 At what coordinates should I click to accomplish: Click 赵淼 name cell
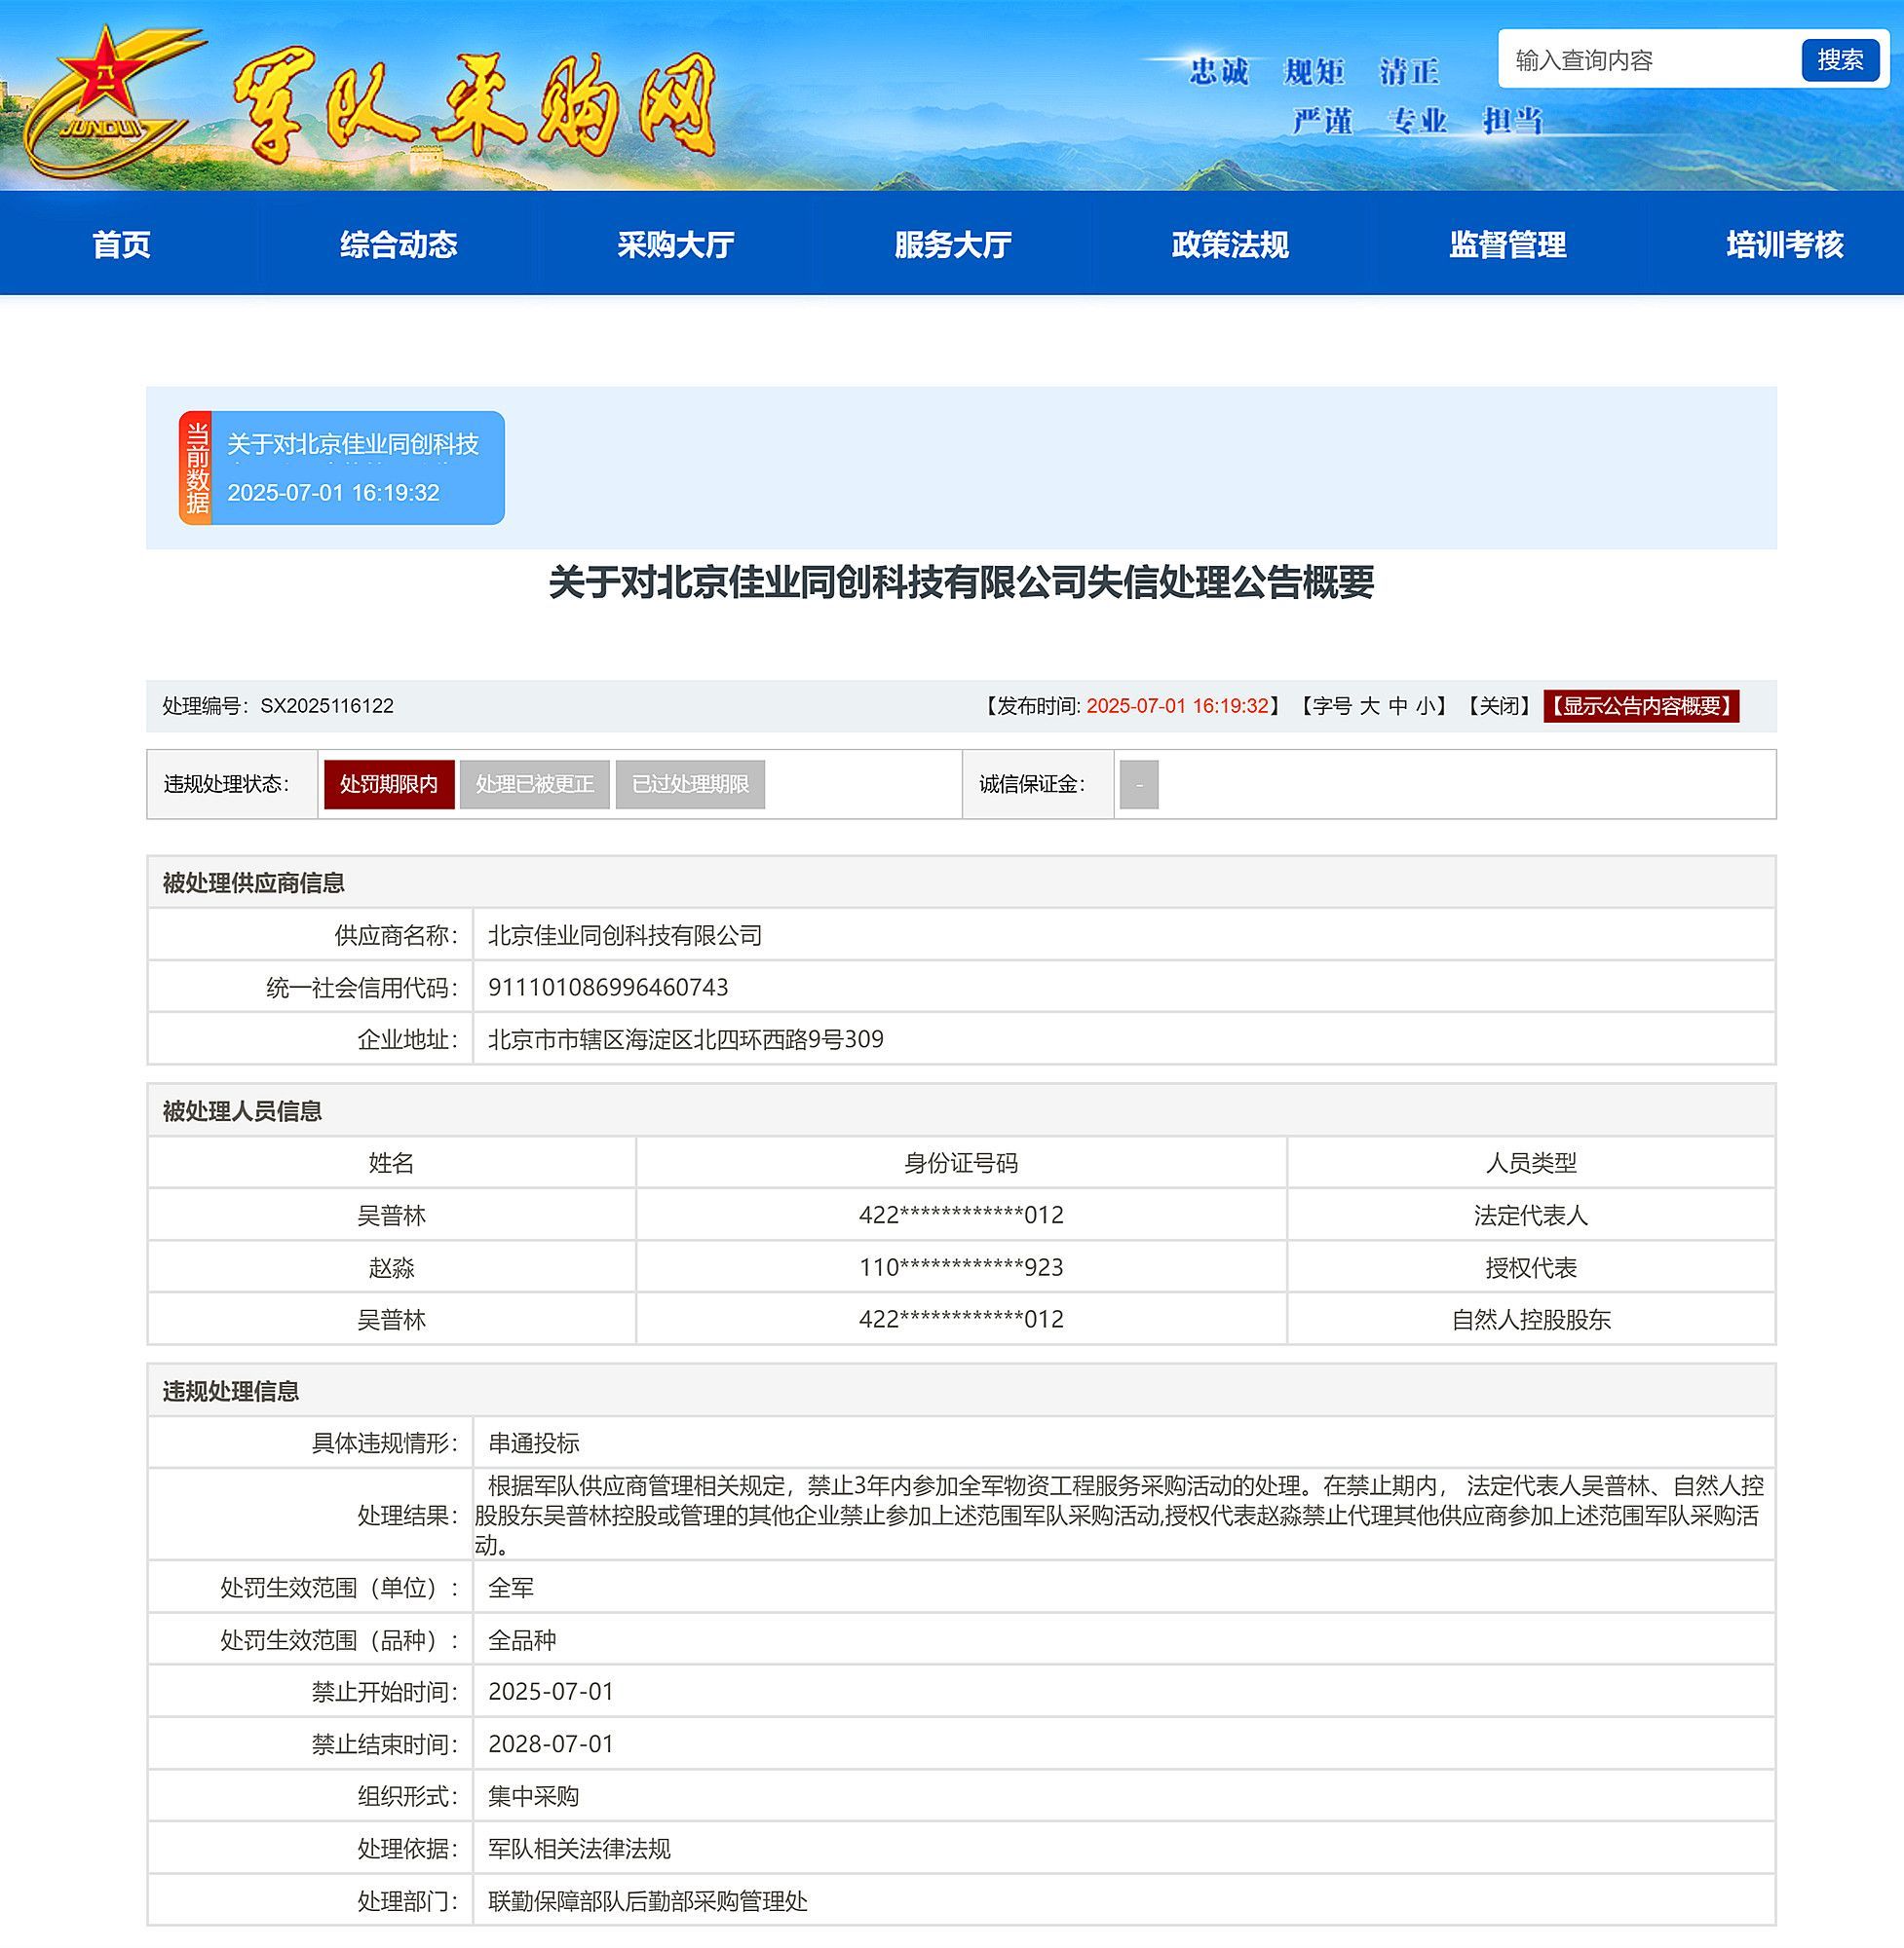[391, 1267]
